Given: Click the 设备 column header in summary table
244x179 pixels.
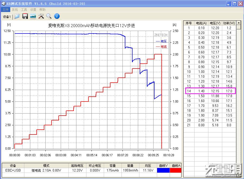Looking at the screenshot, I should click(13, 165).
